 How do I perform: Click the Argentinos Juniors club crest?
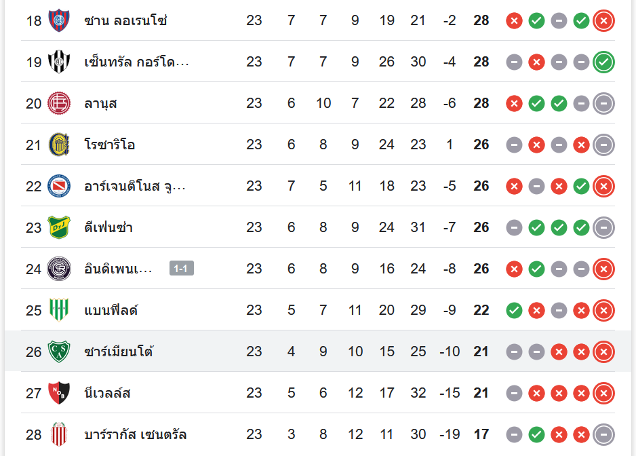pyautogui.click(x=59, y=186)
